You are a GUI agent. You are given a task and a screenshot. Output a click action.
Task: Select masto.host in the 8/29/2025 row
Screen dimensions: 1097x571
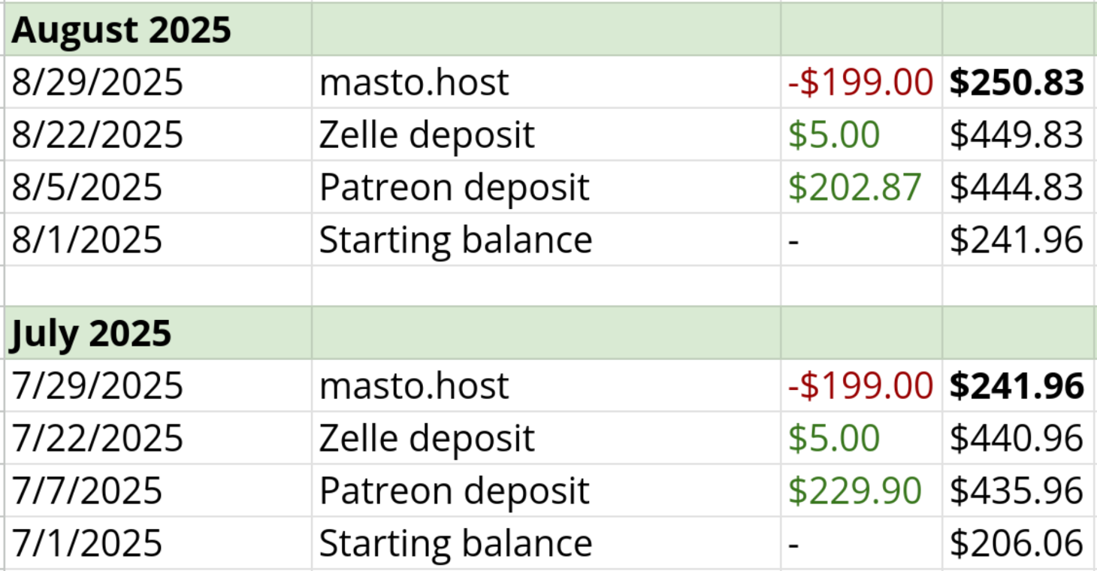[x=414, y=82]
